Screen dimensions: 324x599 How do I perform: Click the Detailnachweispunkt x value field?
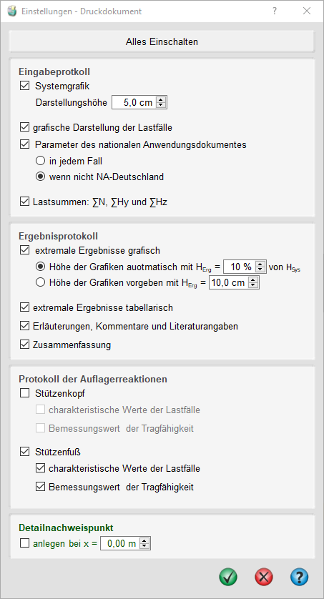tap(119, 544)
